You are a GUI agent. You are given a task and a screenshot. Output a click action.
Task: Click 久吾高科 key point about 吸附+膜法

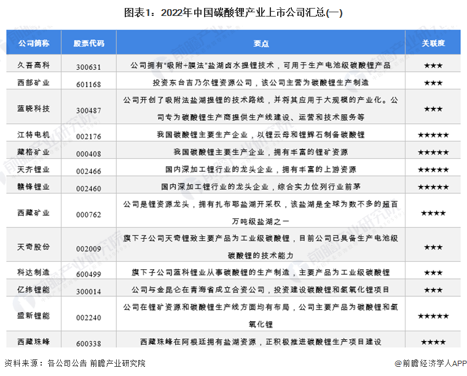[x=261, y=66]
